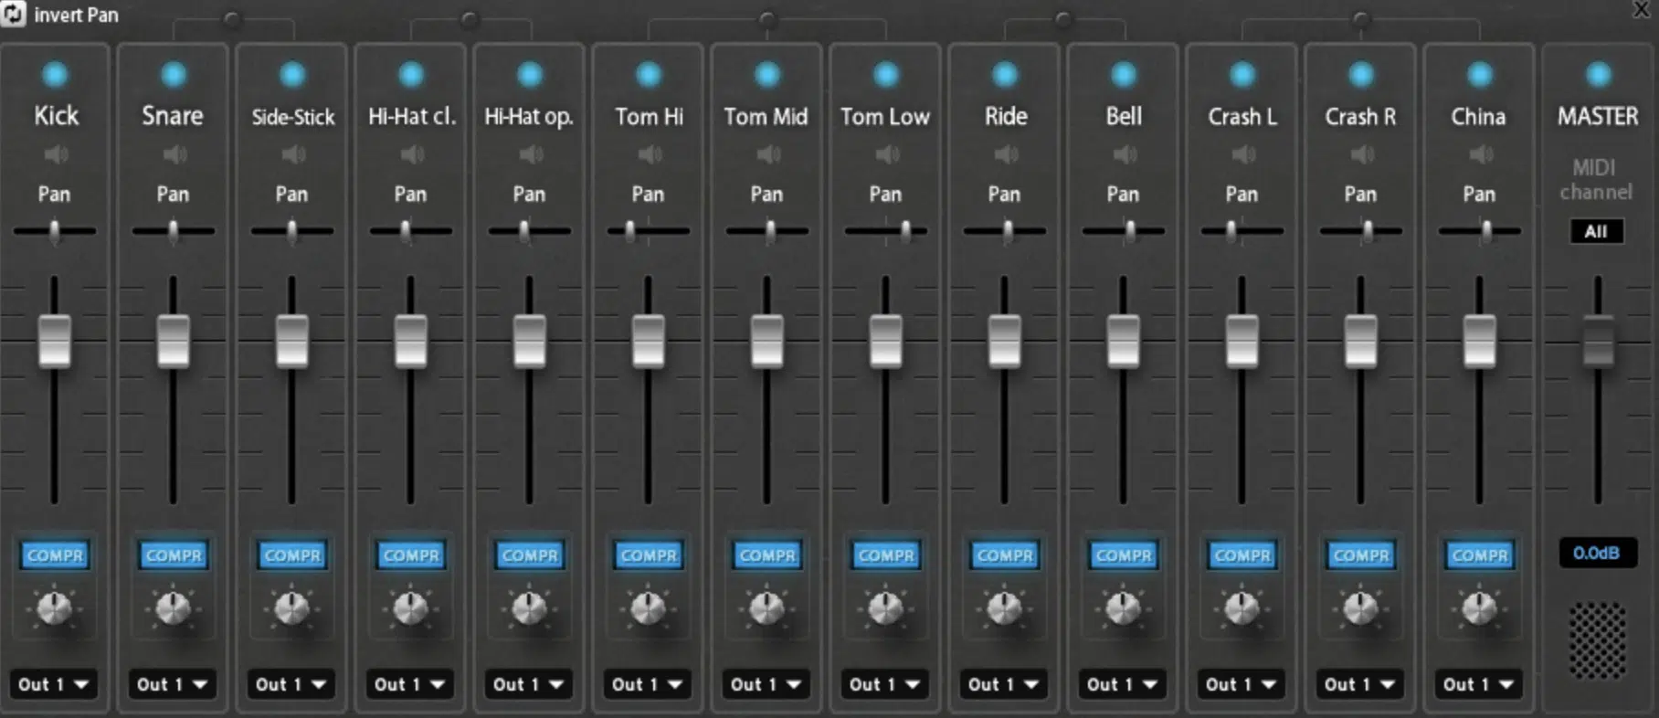Click the MASTER speaker grille

(x=1598, y=640)
